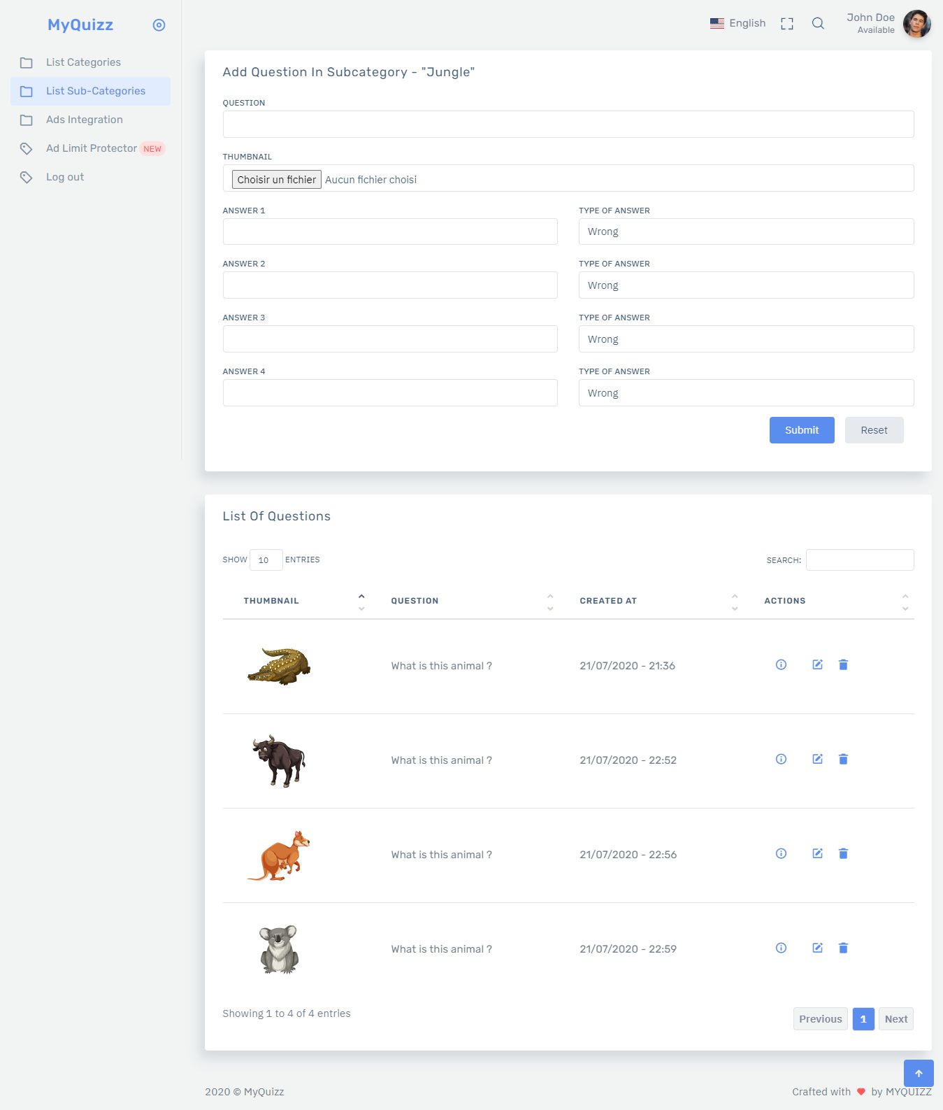943x1110 pixels.
Task: Click tag icon beside Ad Limit Protector
Action: 27,149
